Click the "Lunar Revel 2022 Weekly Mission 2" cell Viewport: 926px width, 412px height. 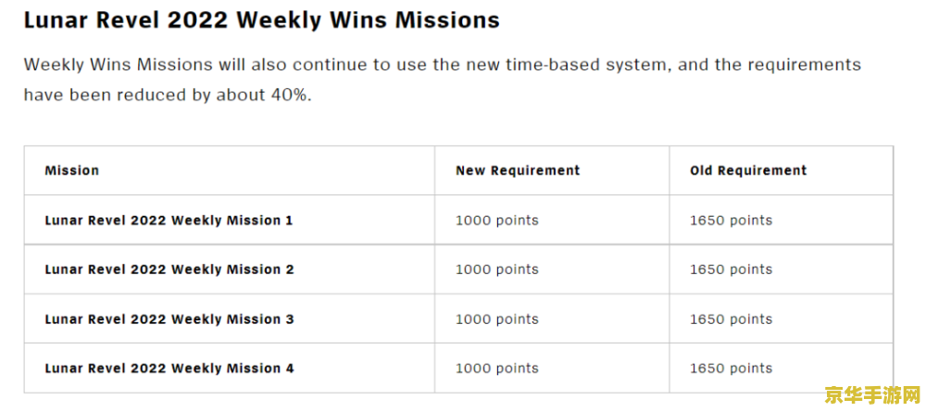(169, 269)
